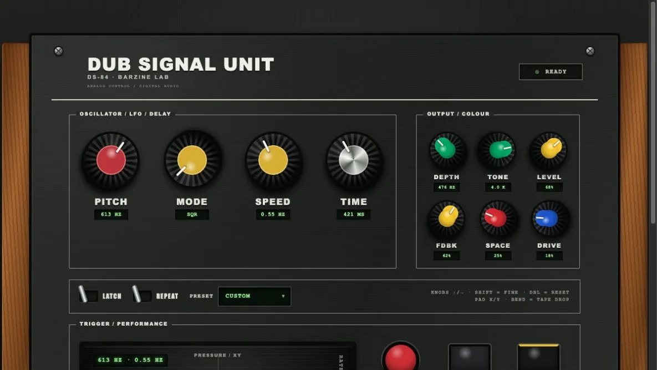
Task: Click the blue DRIVE knob
Action: coord(549,219)
